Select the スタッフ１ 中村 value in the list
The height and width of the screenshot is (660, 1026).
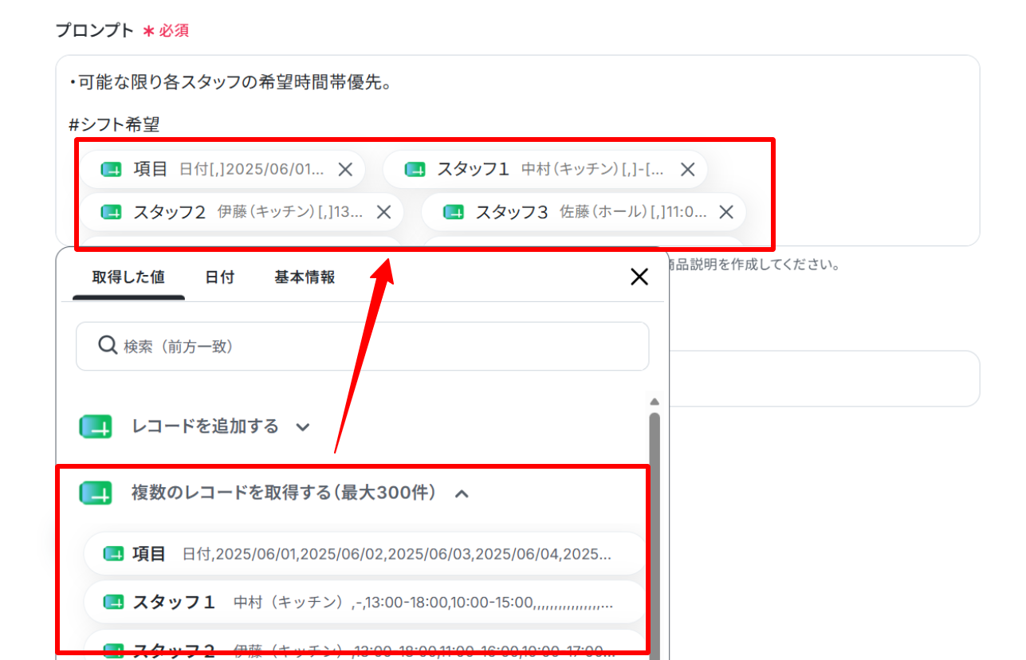coord(364,603)
